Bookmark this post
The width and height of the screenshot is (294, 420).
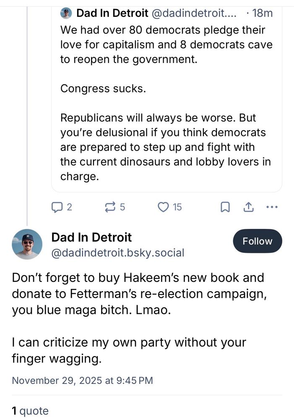pos(225,207)
